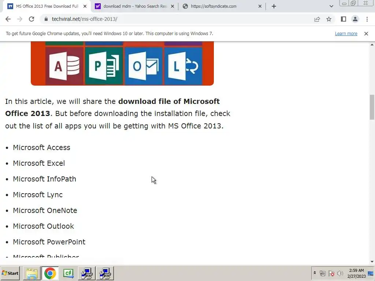Image resolution: width=375 pixels, height=281 pixels.
Task: Click the scrollbar down arrow
Action: pos(372,262)
